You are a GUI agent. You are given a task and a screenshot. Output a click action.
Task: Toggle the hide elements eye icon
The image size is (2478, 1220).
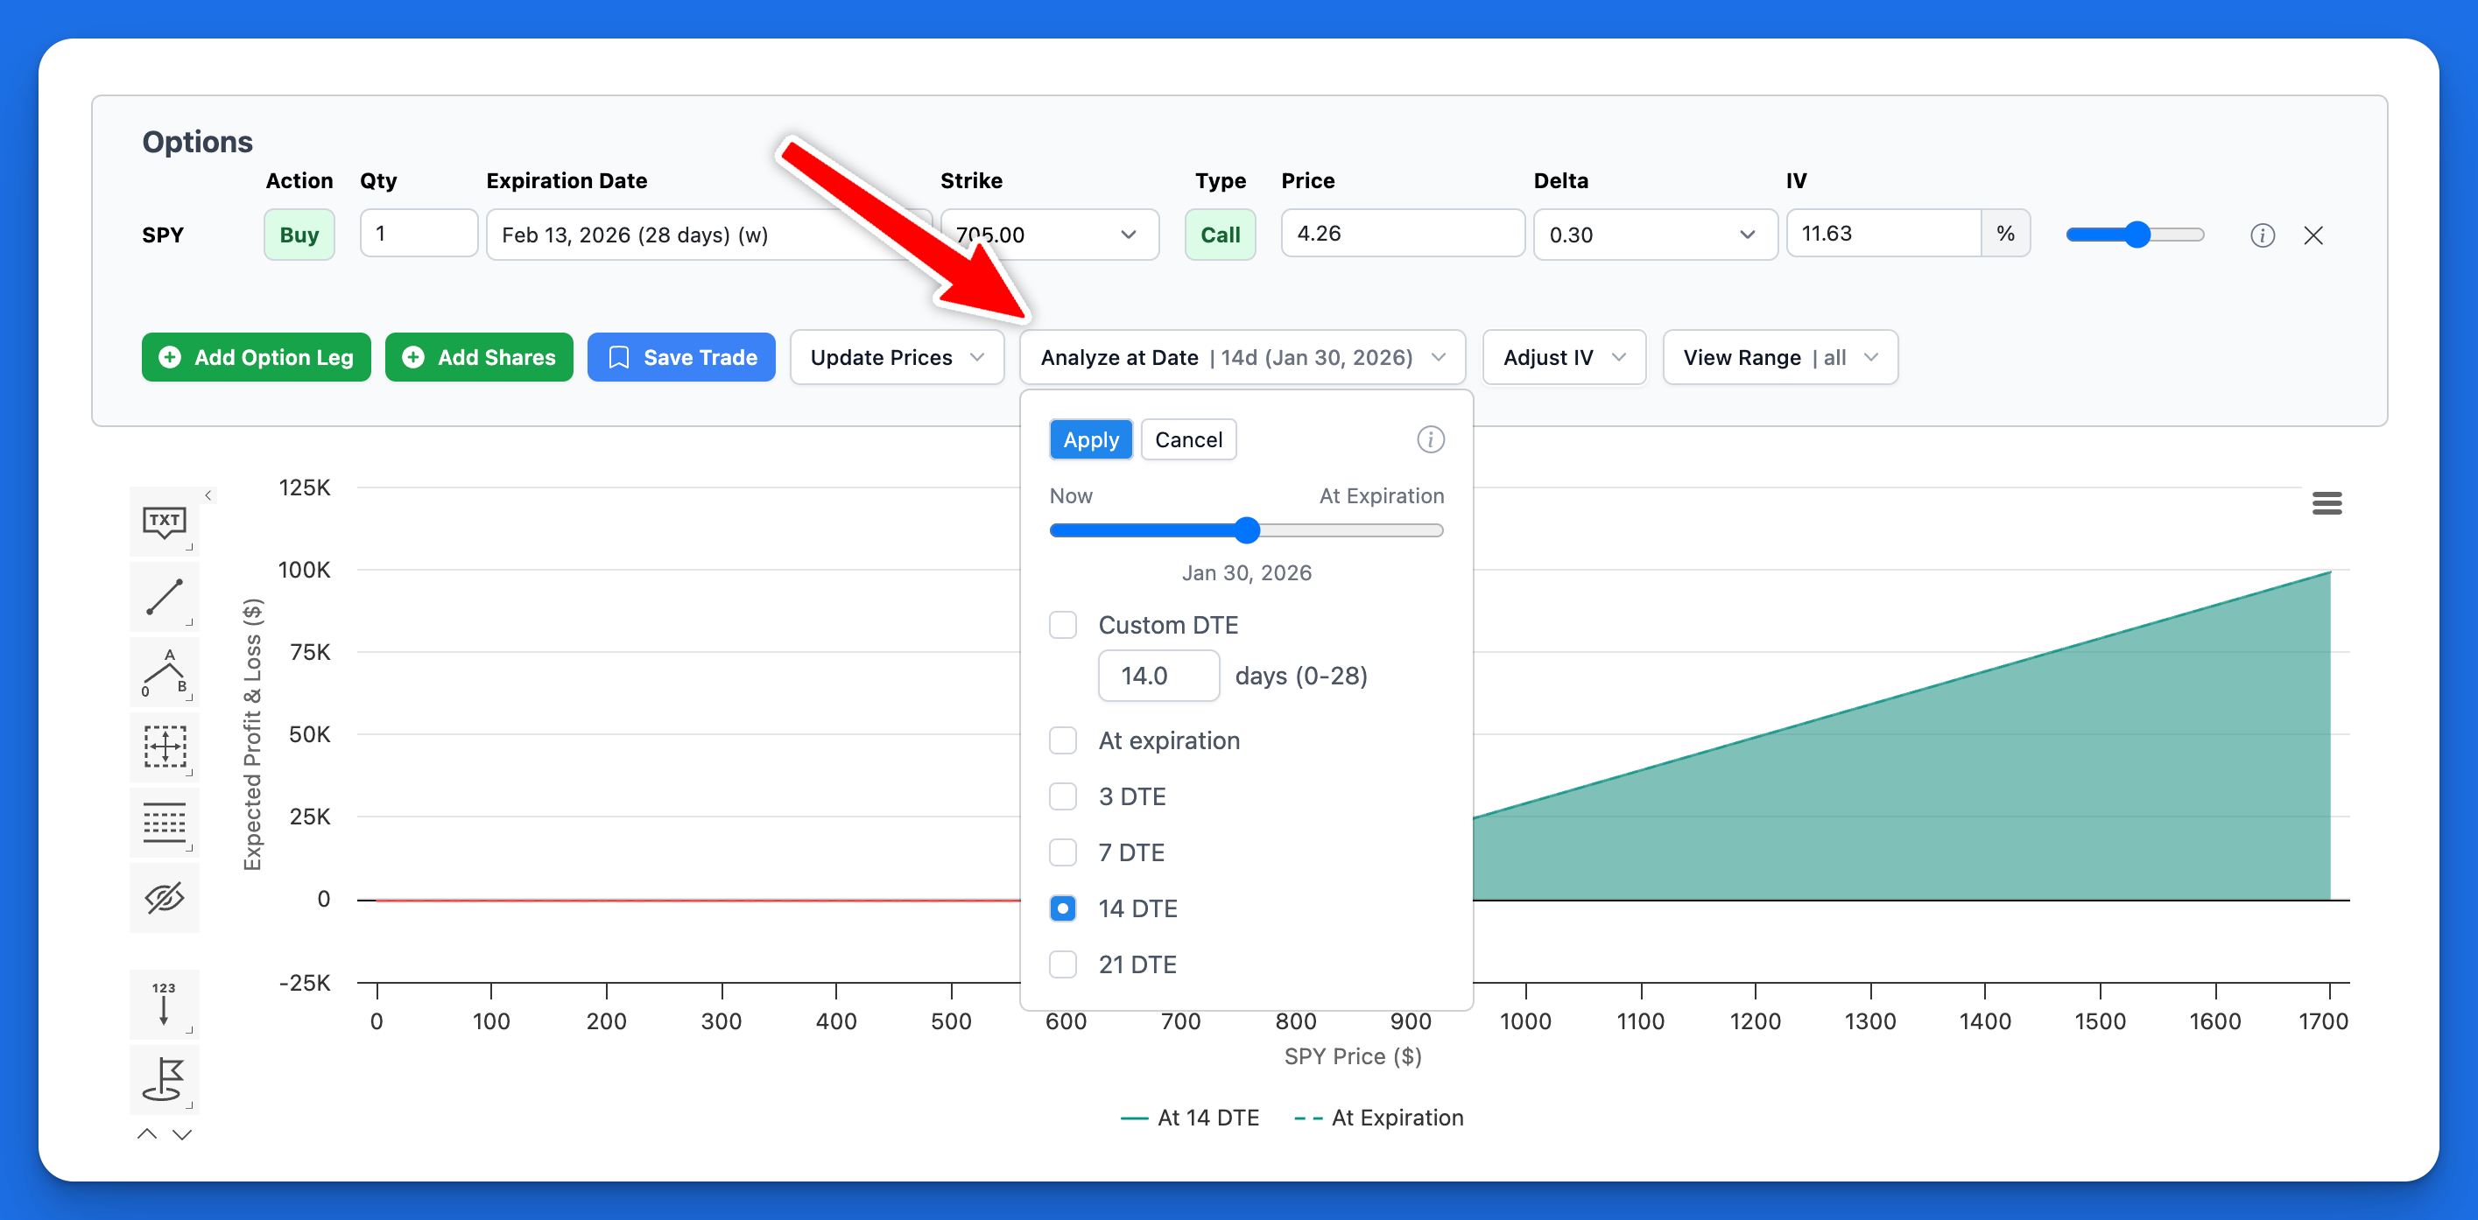click(164, 897)
